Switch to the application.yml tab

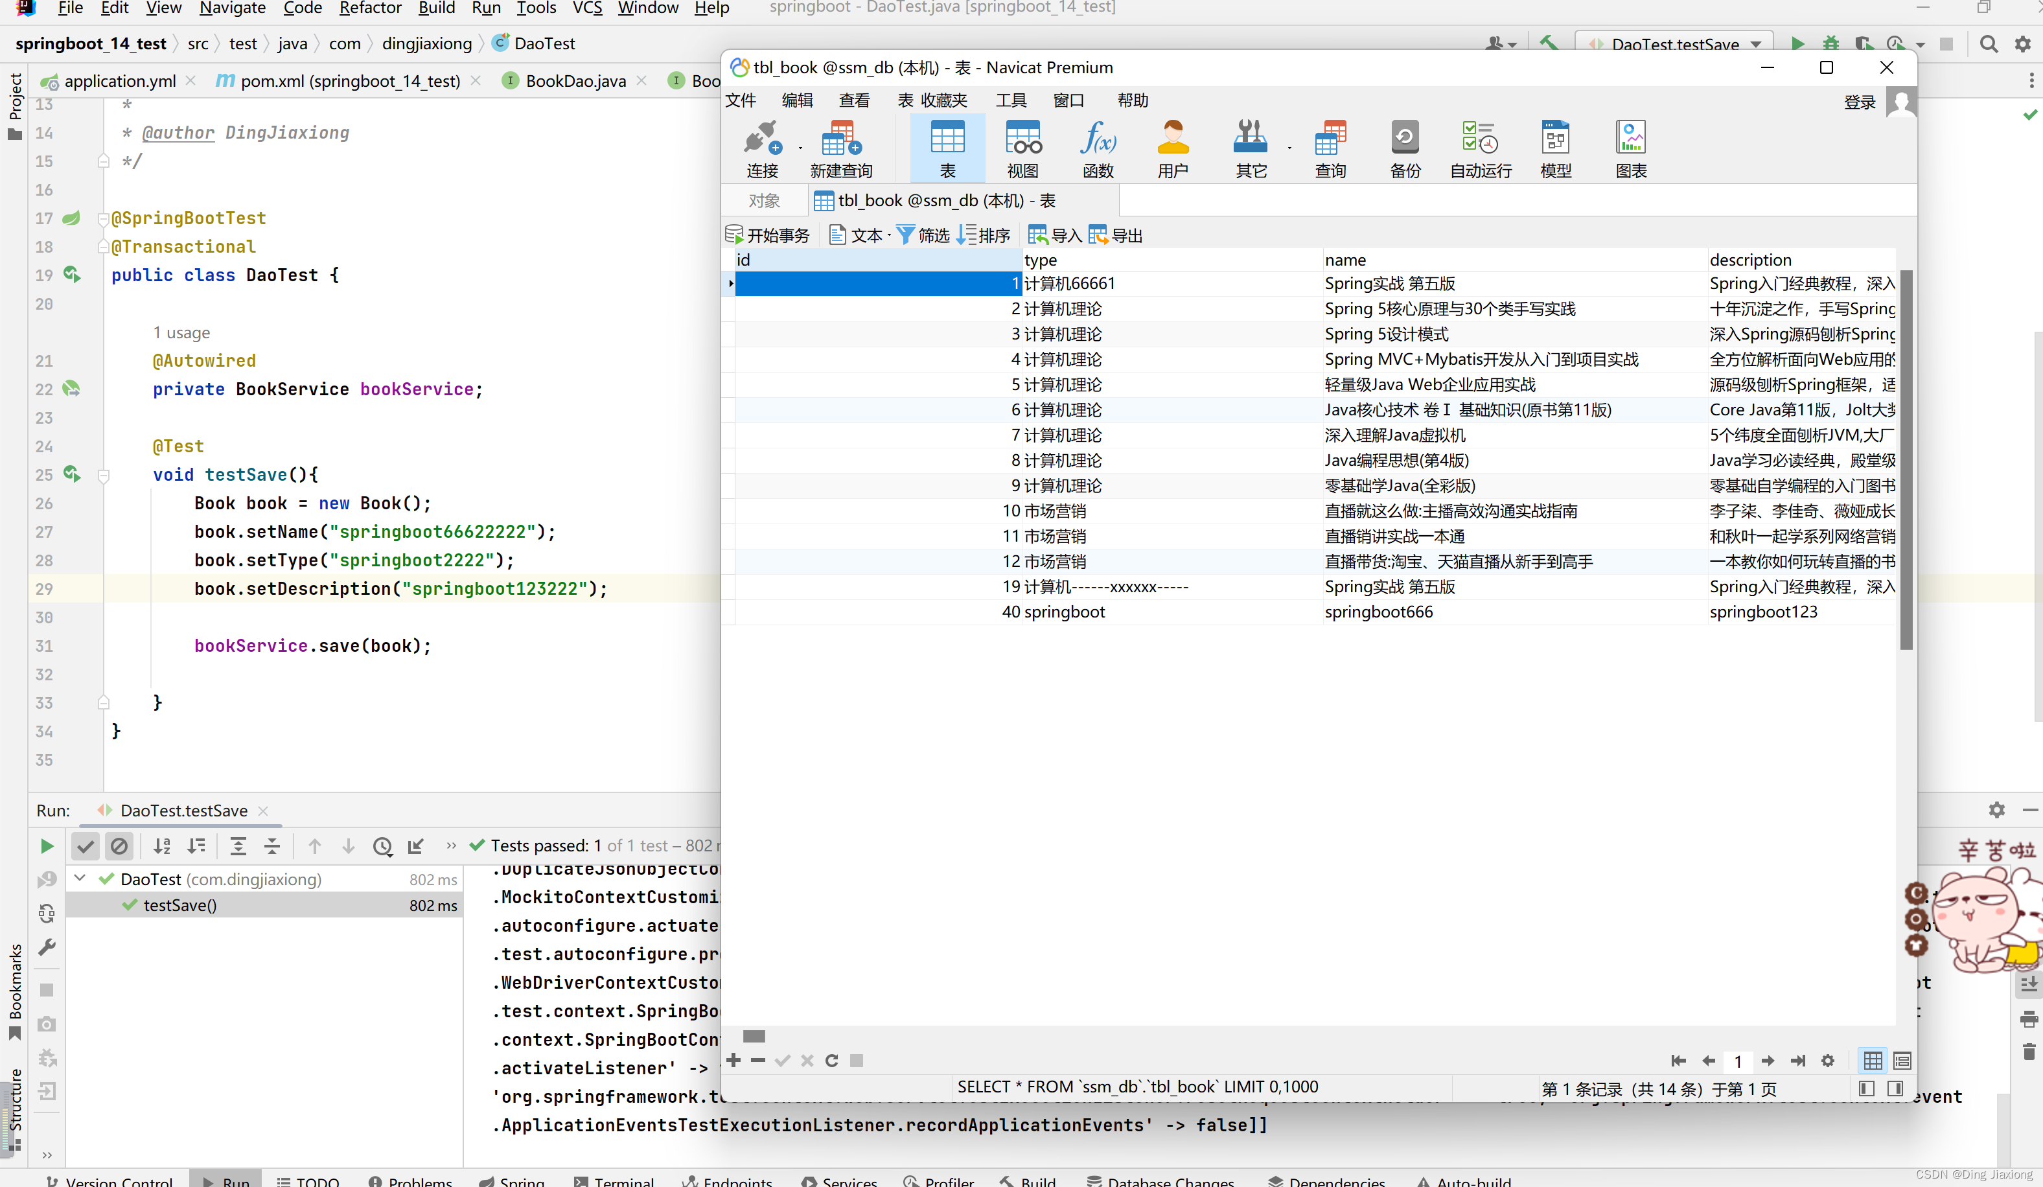click(119, 81)
